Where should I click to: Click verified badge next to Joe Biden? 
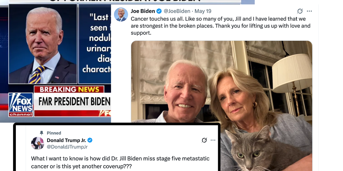click(x=159, y=11)
